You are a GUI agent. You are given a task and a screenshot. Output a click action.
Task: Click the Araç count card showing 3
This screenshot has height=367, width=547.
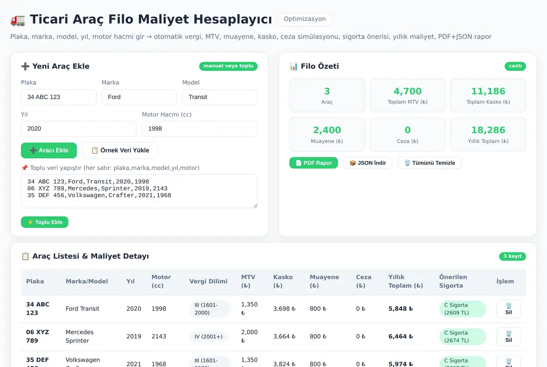pyautogui.click(x=327, y=96)
